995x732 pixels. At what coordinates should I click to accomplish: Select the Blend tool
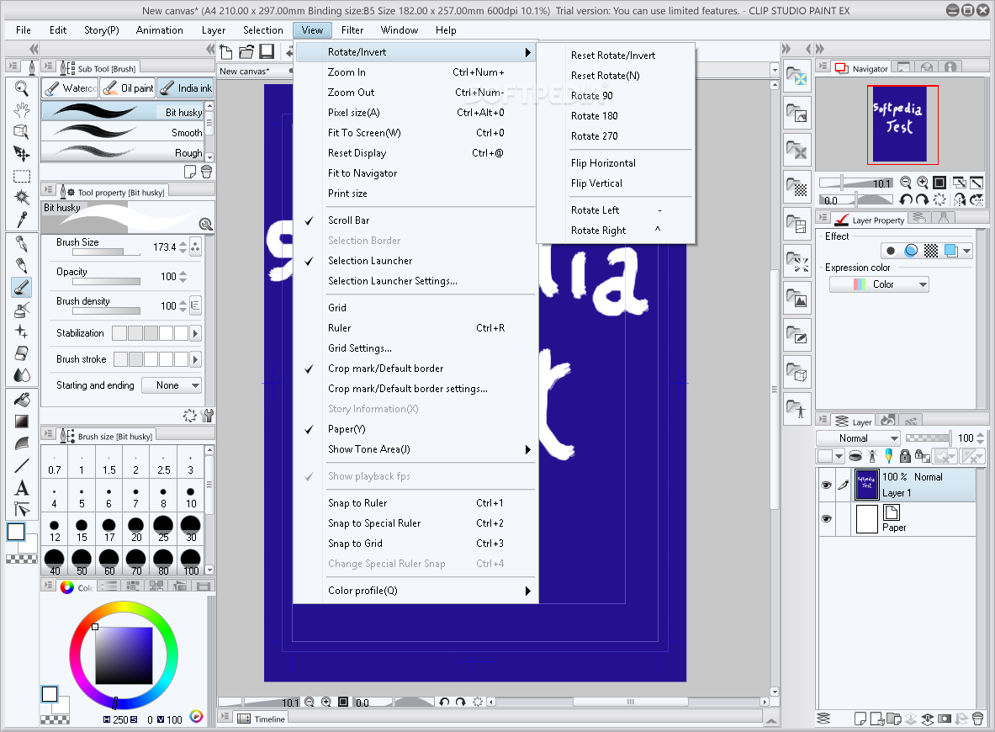coord(22,375)
